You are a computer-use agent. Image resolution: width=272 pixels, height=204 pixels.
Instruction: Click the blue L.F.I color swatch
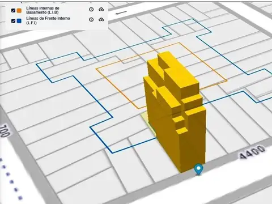pos(19,20)
